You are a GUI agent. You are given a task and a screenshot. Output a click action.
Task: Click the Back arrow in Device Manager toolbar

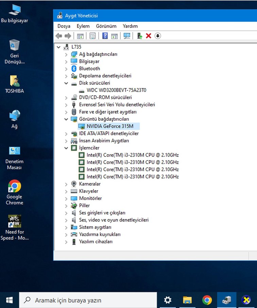tap(59, 36)
